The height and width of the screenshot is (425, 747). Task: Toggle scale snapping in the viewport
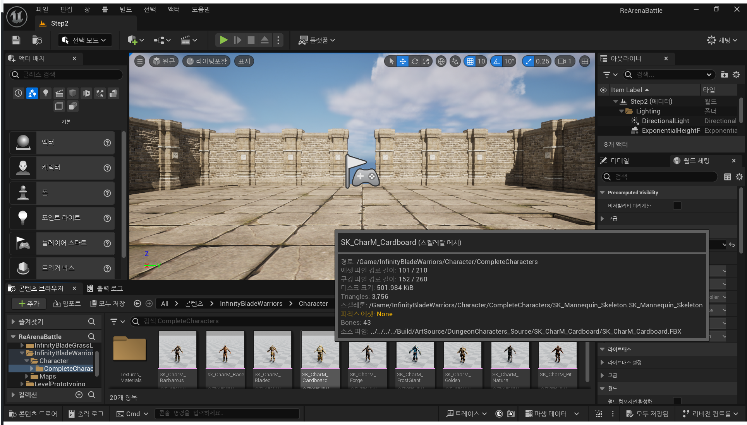pyautogui.click(x=529, y=61)
